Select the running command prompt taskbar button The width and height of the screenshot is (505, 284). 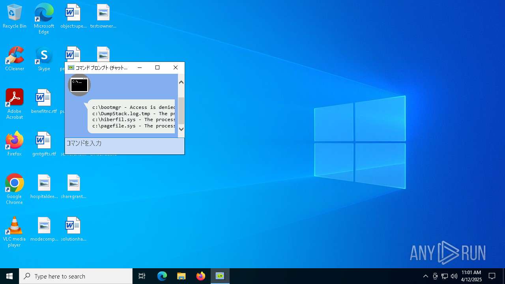220,276
